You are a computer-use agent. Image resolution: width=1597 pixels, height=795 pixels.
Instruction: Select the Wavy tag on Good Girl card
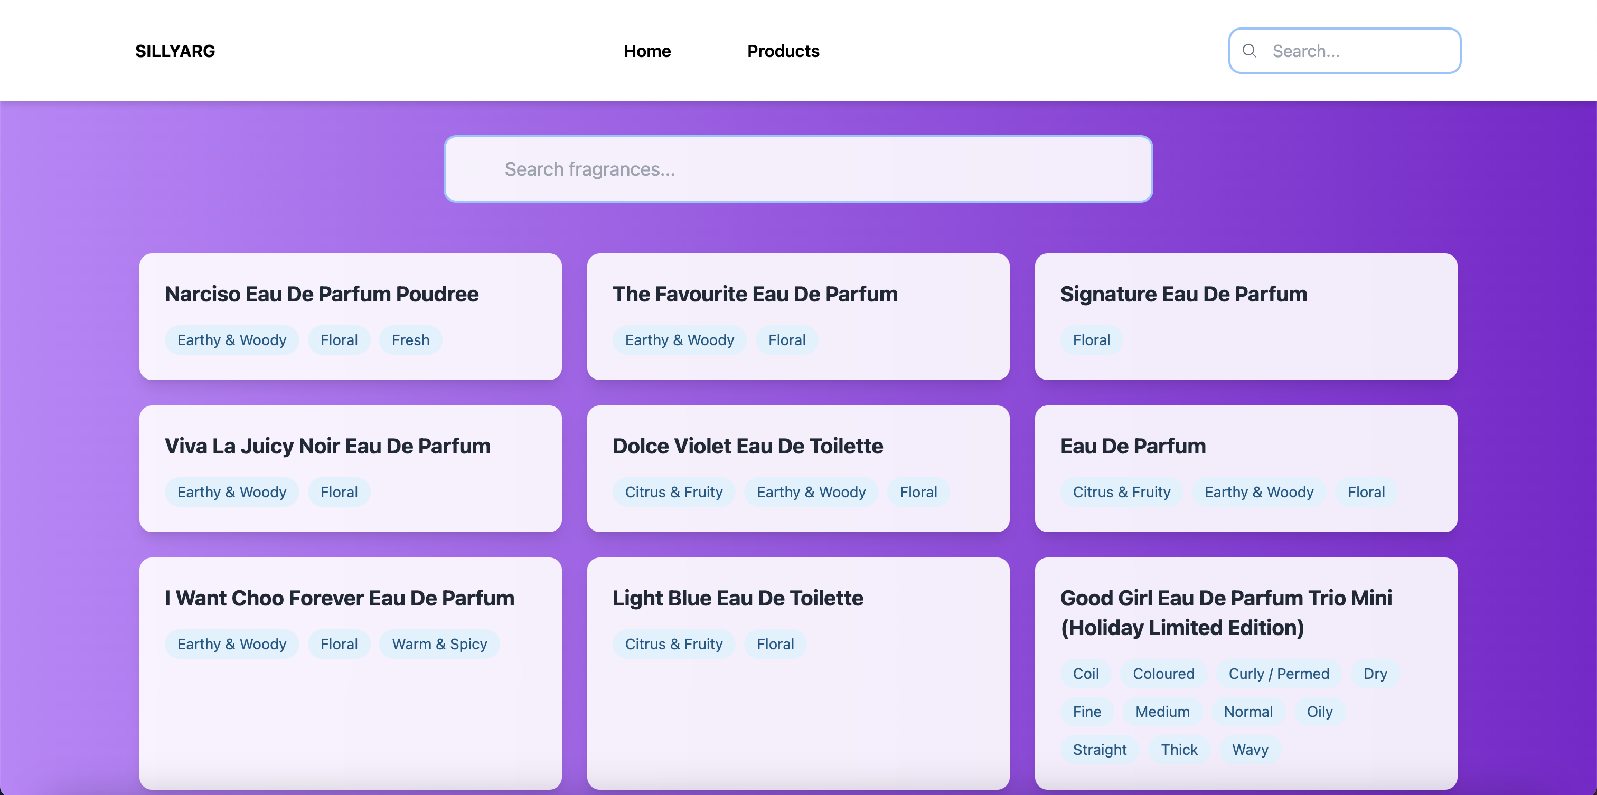click(x=1250, y=749)
